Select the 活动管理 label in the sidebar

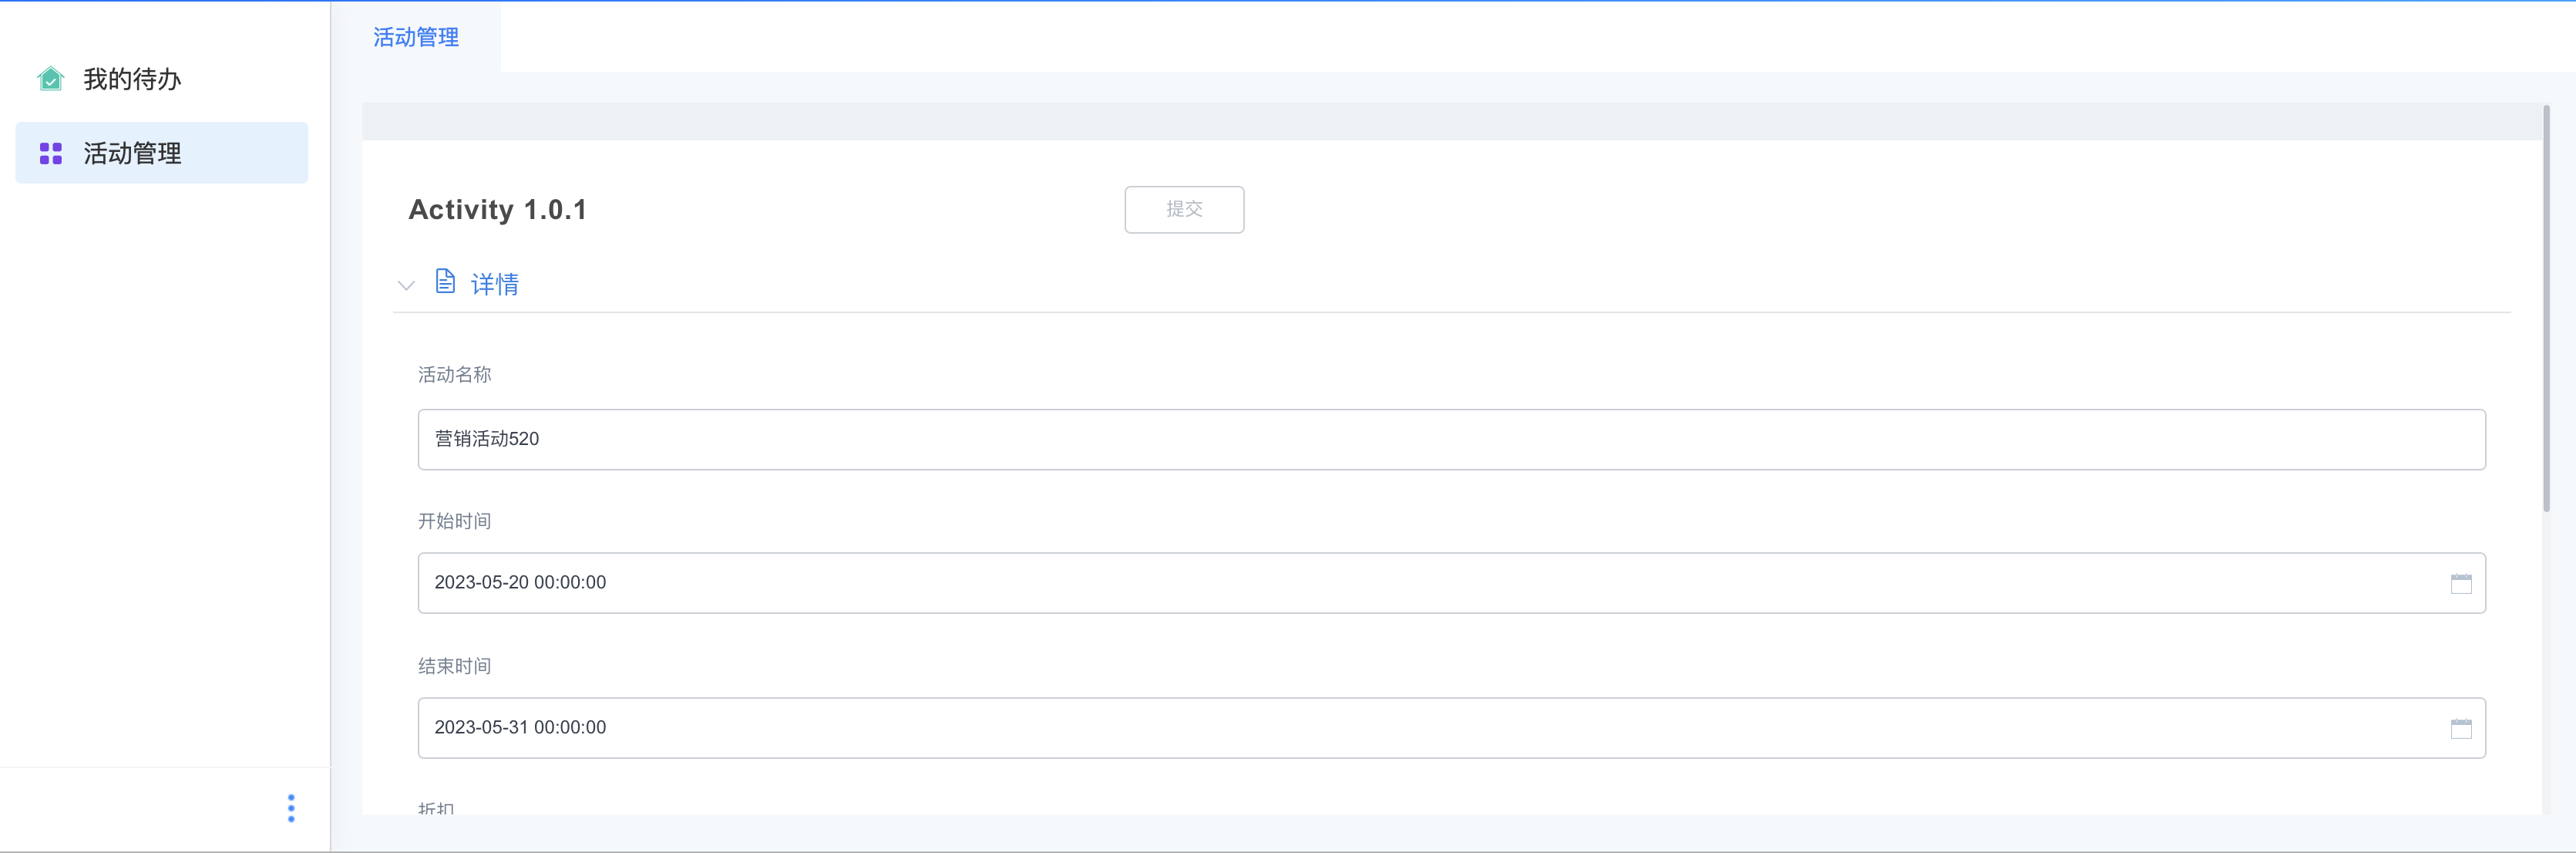132,153
